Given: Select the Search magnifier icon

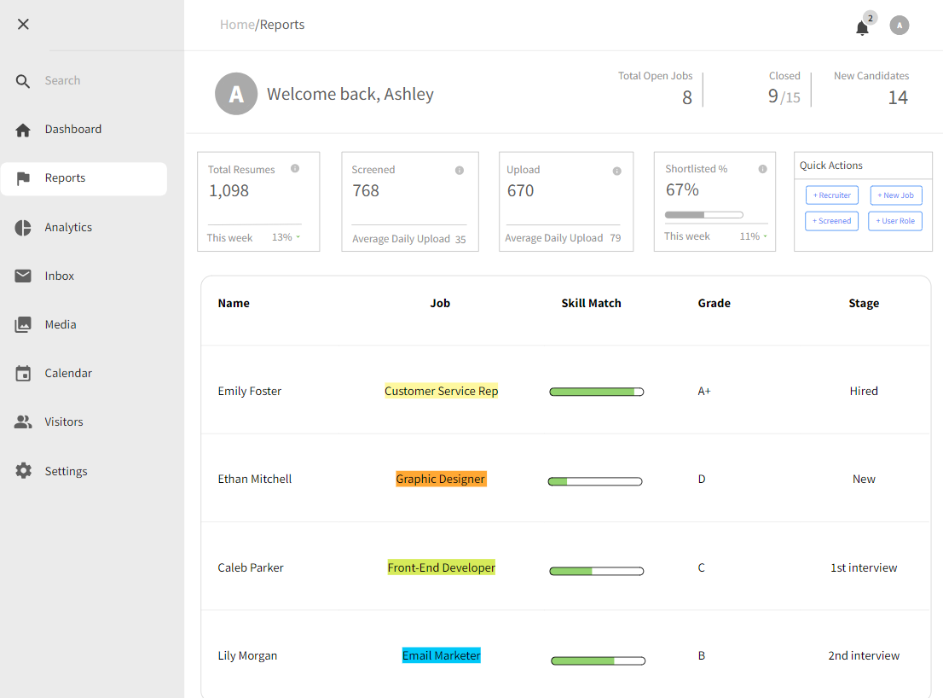Looking at the screenshot, I should tap(23, 80).
